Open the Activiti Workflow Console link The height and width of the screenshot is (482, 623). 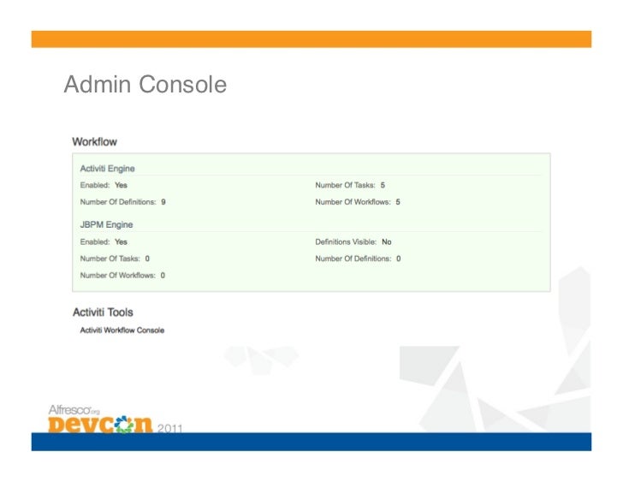pos(122,330)
